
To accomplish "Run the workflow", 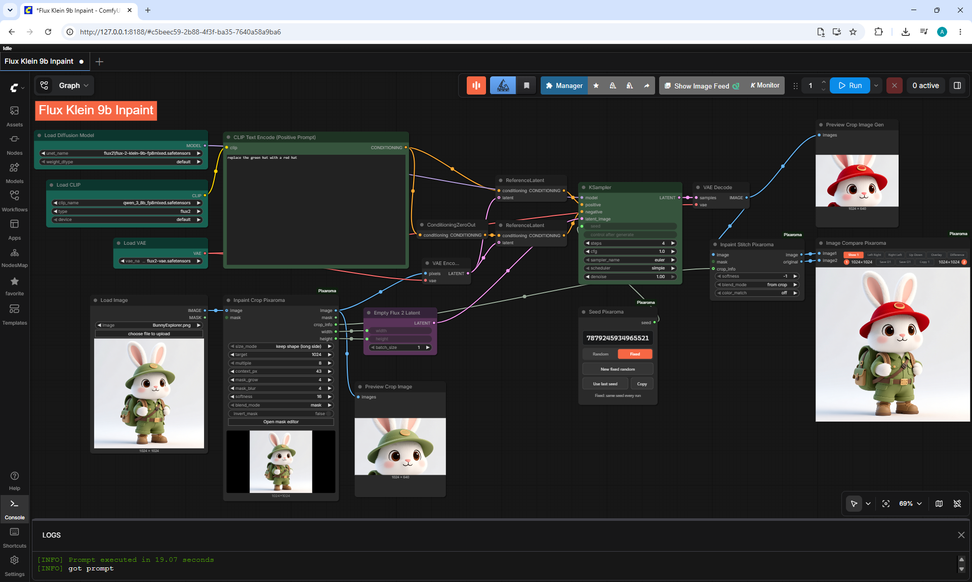I will pos(850,85).
